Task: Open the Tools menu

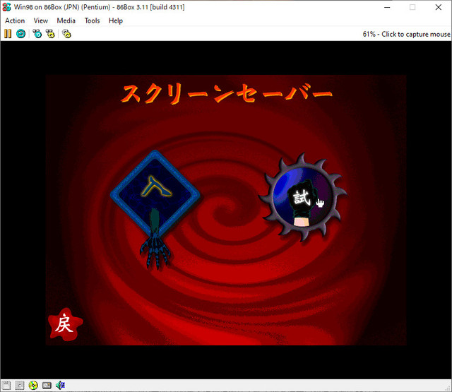Action: click(92, 20)
